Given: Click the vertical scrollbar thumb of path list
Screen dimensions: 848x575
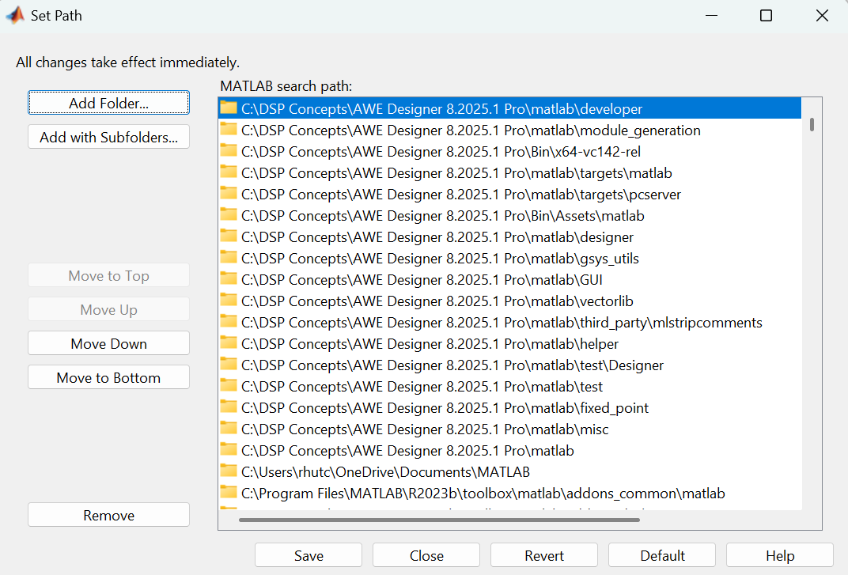Looking at the screenshot, I should pyautogui.click(x=812, y=124).
